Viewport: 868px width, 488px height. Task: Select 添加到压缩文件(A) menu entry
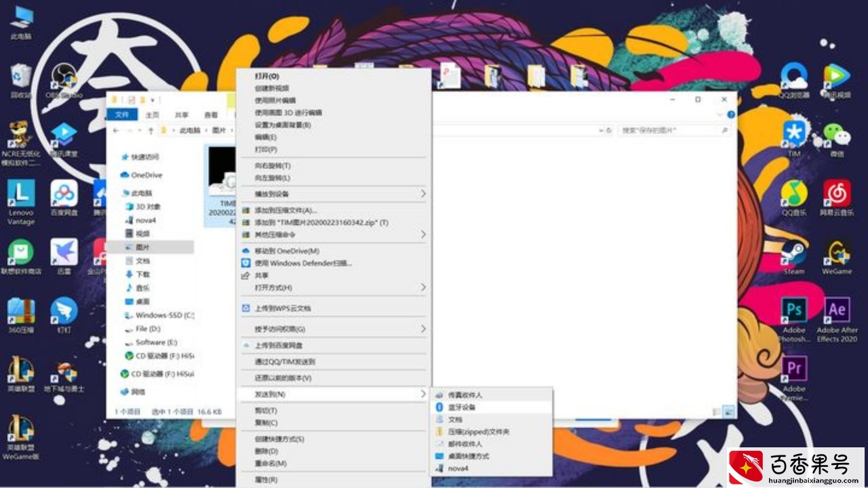coord(285,210)
